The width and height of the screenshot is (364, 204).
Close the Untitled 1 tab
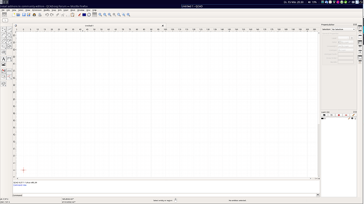tap(162, 26)
